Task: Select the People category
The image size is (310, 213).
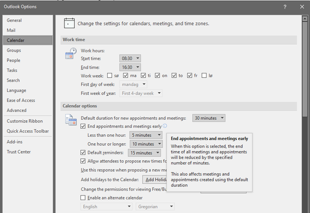Action: click(x=28, y=60)
